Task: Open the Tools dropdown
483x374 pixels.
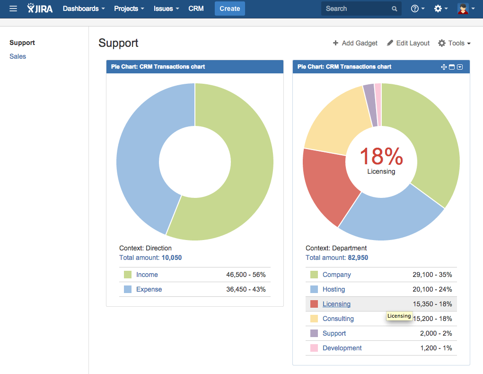Action: pyautogui.click(x=455, y=43)
